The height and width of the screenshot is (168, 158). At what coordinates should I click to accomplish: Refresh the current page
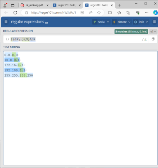coord(15,13)
